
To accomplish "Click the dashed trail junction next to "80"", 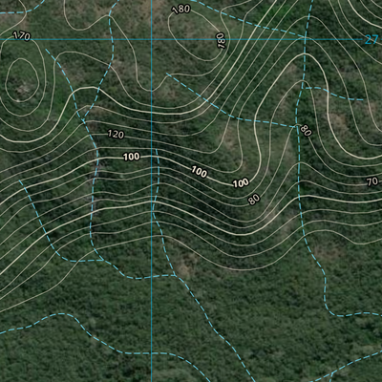I will (x=297, y=126).
